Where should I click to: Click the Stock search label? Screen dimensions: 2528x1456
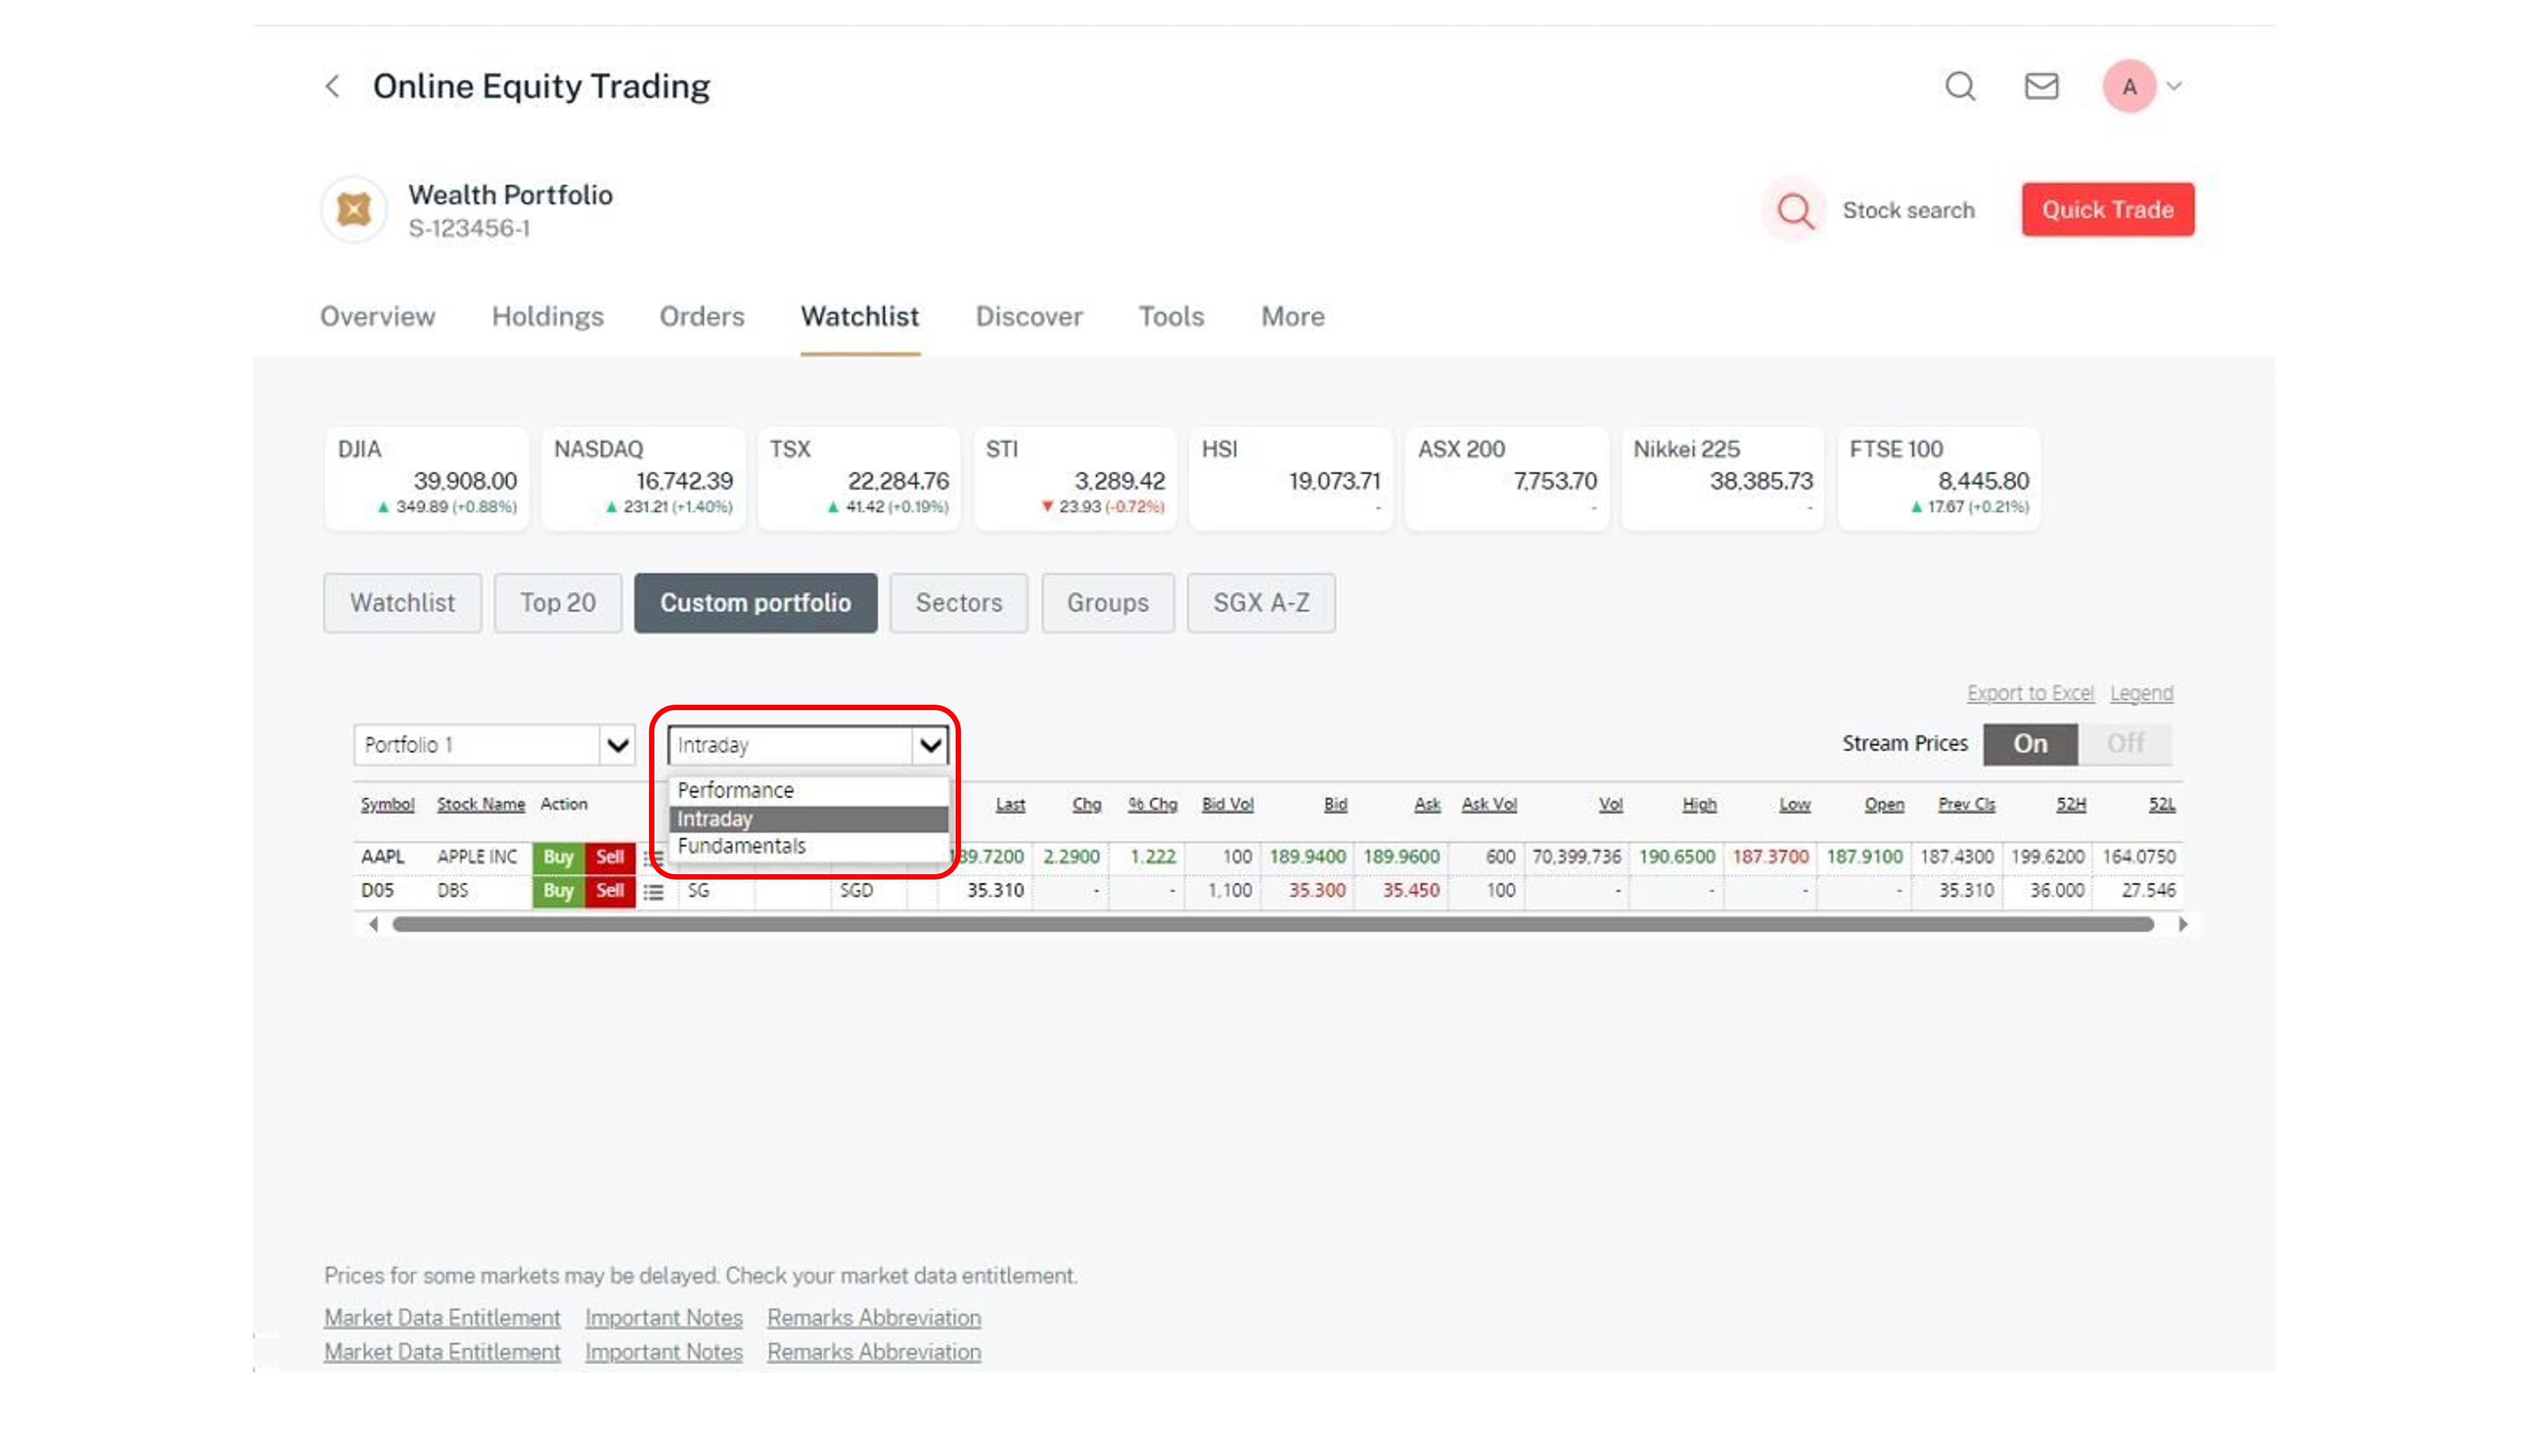[x=1908, y=210]
